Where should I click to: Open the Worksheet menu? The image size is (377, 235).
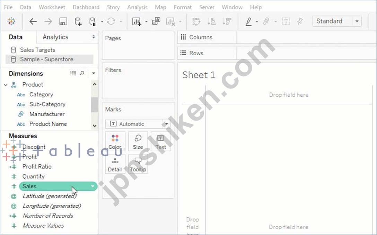coord(52,7)
